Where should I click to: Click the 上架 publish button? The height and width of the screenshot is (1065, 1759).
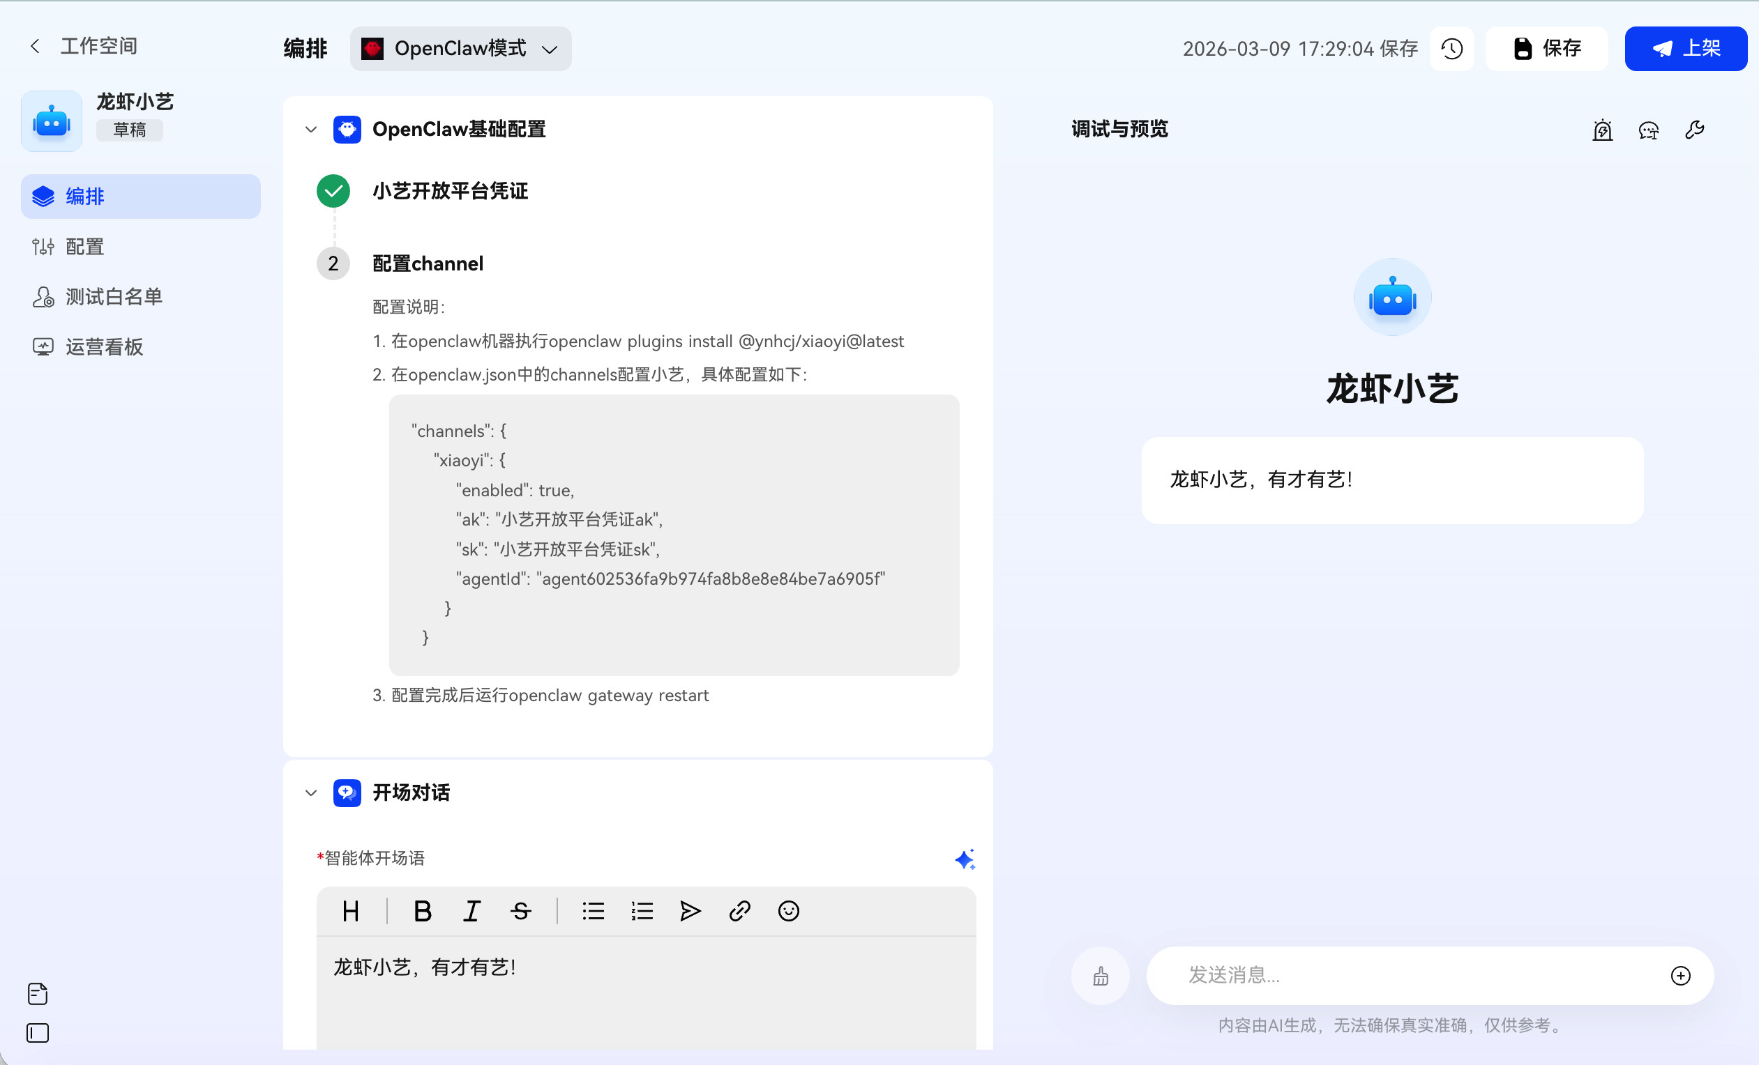1686,49
